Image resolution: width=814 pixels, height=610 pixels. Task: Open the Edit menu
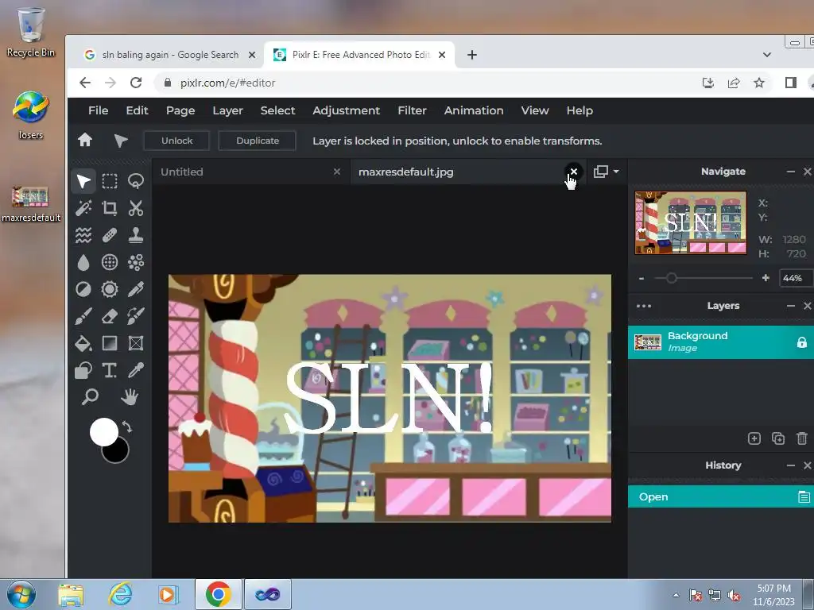coord(137,110)
